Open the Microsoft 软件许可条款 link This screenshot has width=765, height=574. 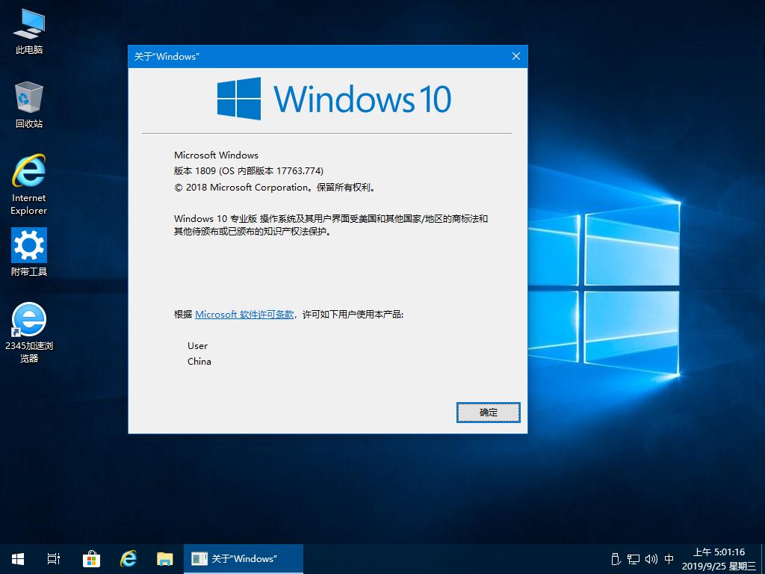(244, 315)
